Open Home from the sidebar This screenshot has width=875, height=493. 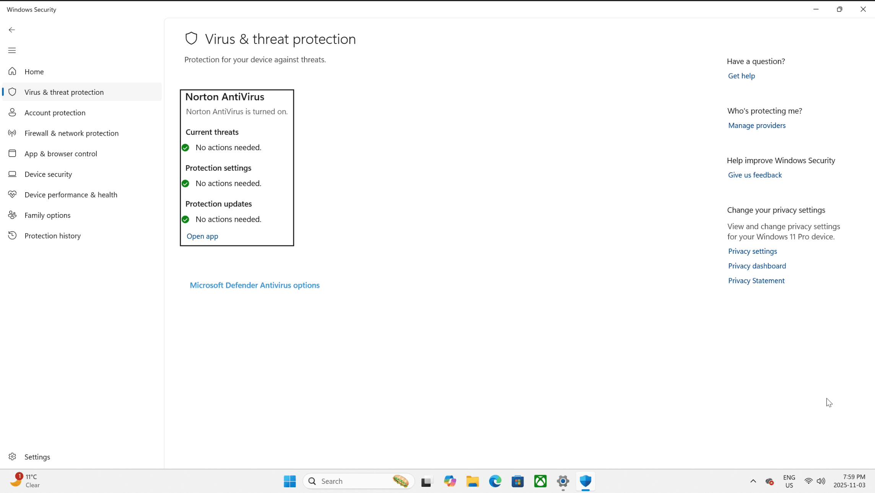34,71
